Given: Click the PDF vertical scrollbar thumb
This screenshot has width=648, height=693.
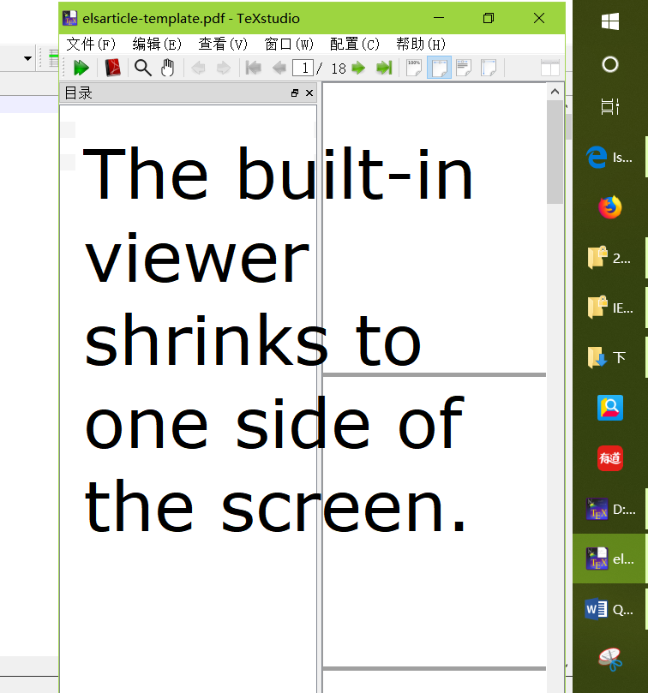Looking at the screenshot, I should [555, 152].
